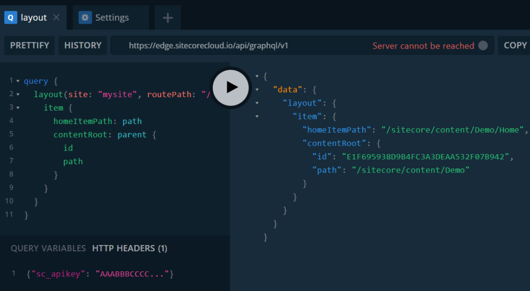Collapse the query block on line 1
Image resolution: width=530 pixels, height=291 pixels.
point(18,81)
